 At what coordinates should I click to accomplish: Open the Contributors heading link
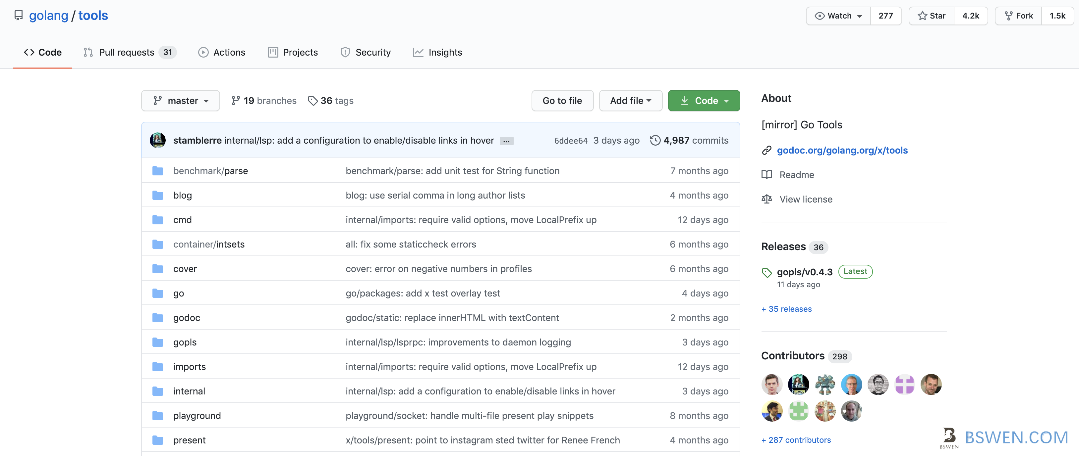[792, 356]
